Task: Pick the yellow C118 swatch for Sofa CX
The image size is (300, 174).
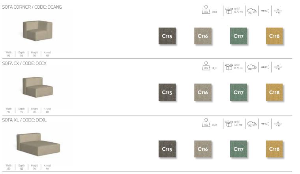Action: (274, 92)
